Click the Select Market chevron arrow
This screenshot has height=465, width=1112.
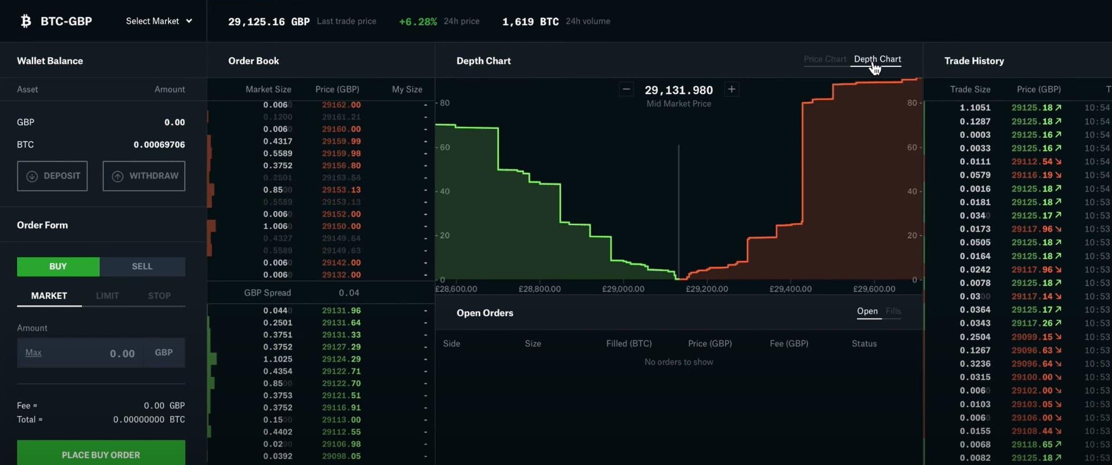click(x=189, y=21)
